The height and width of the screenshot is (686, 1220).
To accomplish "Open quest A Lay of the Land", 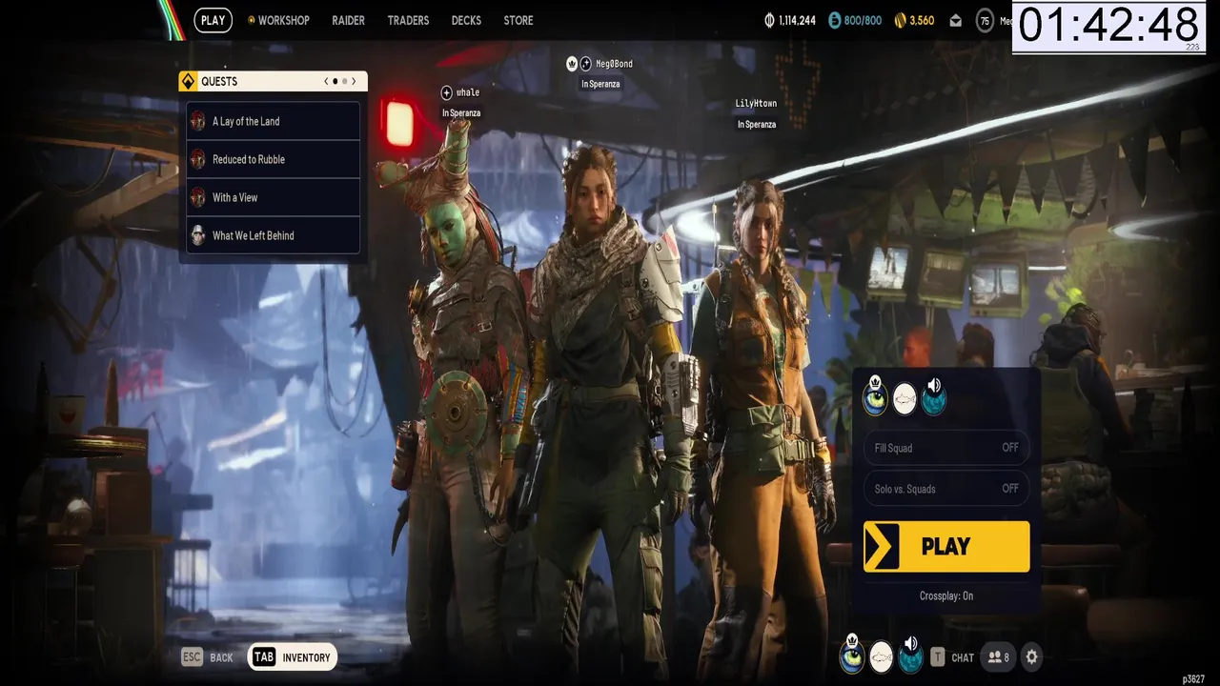I will coord(274,121).
